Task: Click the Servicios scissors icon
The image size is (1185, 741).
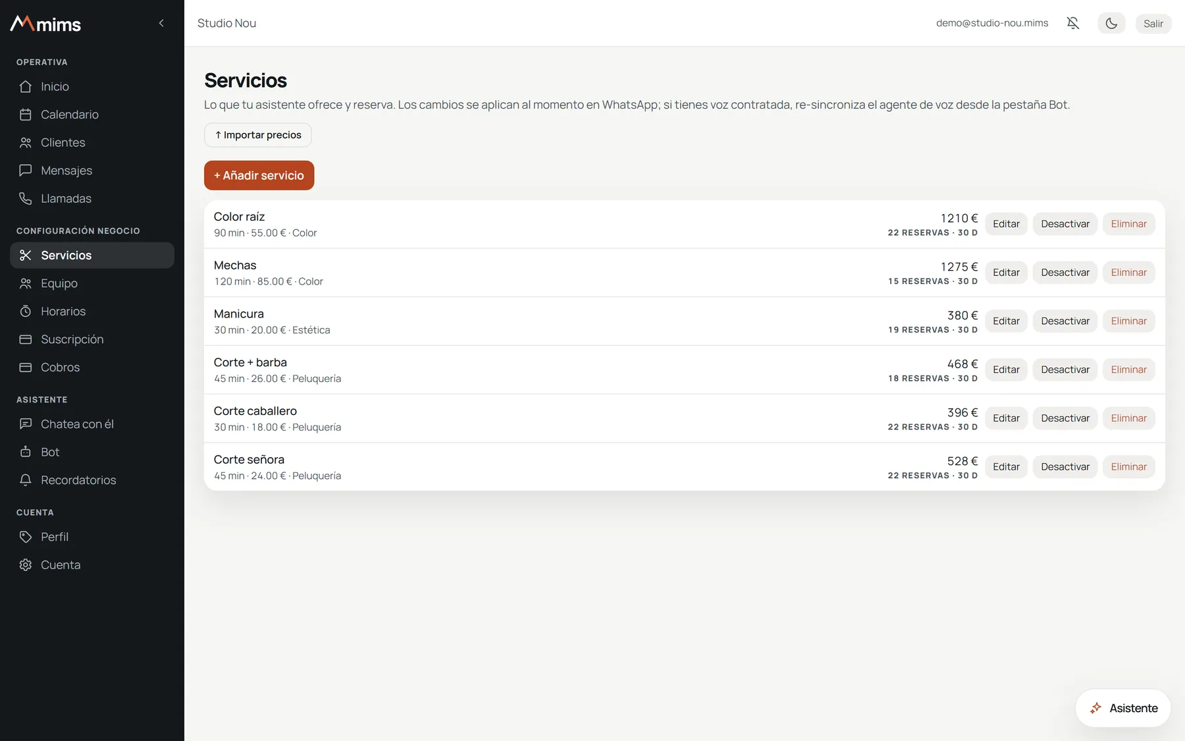Action: point(26,255)
